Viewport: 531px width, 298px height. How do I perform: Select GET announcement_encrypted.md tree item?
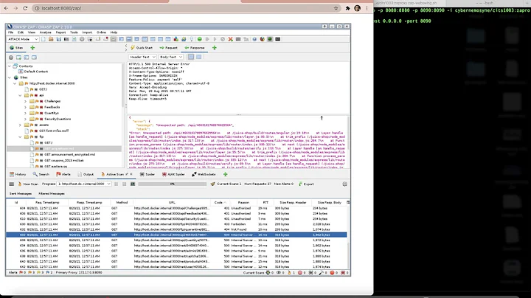69,154
